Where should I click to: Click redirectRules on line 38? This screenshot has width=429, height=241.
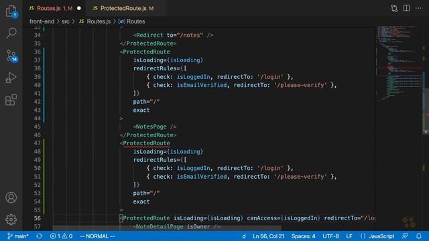click(x=155, y=68)
